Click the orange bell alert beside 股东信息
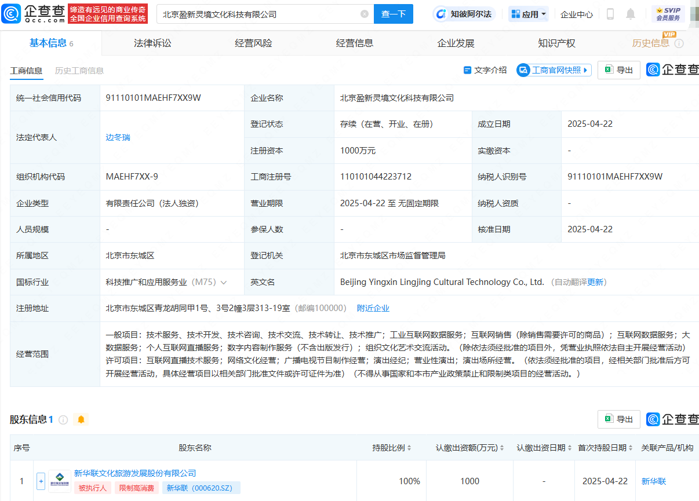This screenshot has height=501, width=699. (81, 419)
